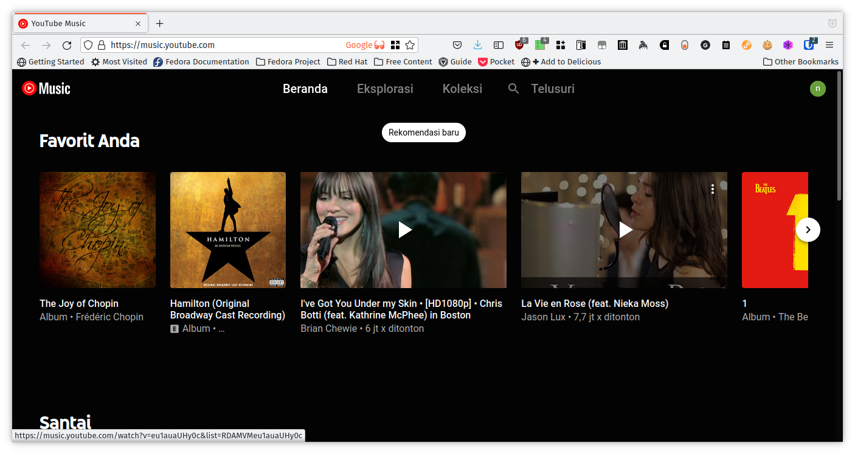This screenshot has width=855, height=454.
Task: Open the museum columns extension icon
Action: tap(623, 45)
